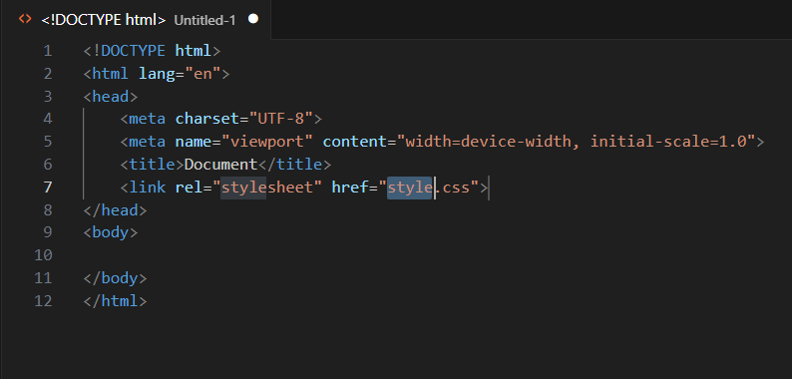The image size is (792, 379).
Task: Click the link tag name on line 7
Action: click(x=148, y=188)
